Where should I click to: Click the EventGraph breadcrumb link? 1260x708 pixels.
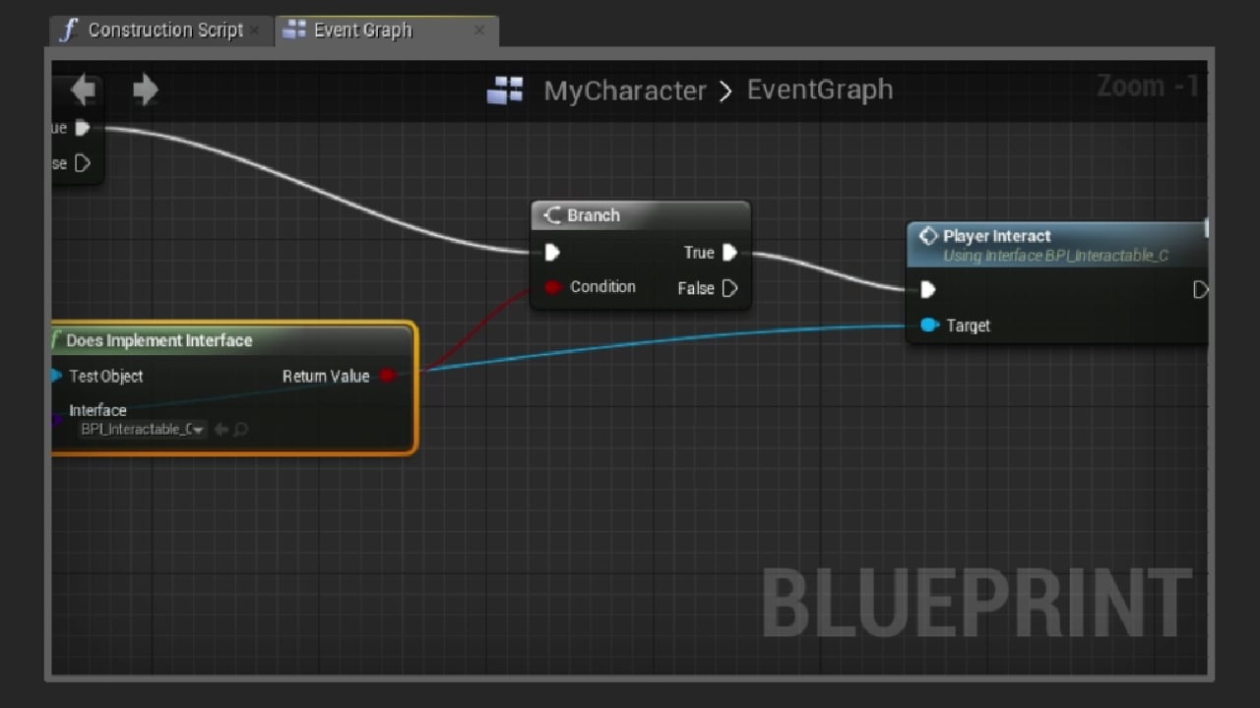[820, 89]
